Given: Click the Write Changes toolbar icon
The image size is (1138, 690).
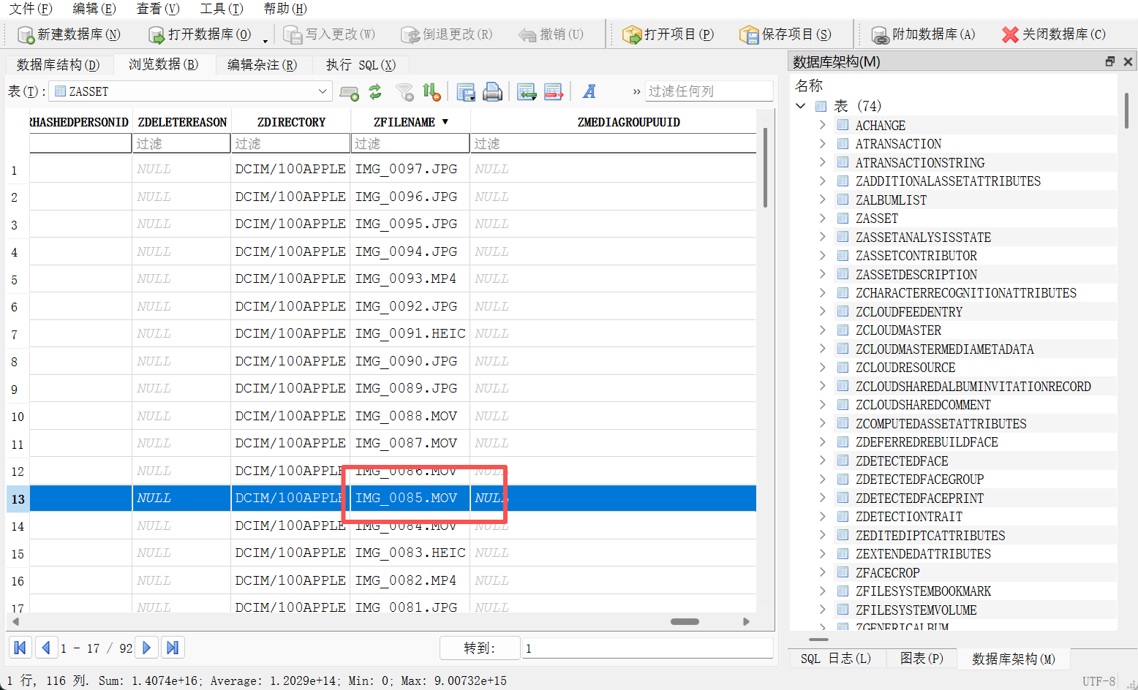Looking at the screenshot, I should coord(293,35).
